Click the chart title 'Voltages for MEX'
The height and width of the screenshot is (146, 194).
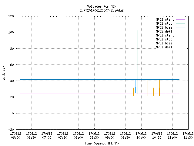pyautogui.click(x=102, y=6)
